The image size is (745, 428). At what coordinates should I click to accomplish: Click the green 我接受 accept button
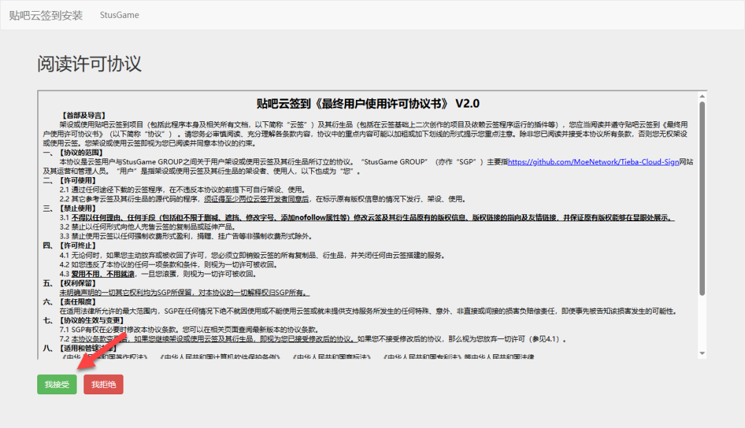pos(57,384)
